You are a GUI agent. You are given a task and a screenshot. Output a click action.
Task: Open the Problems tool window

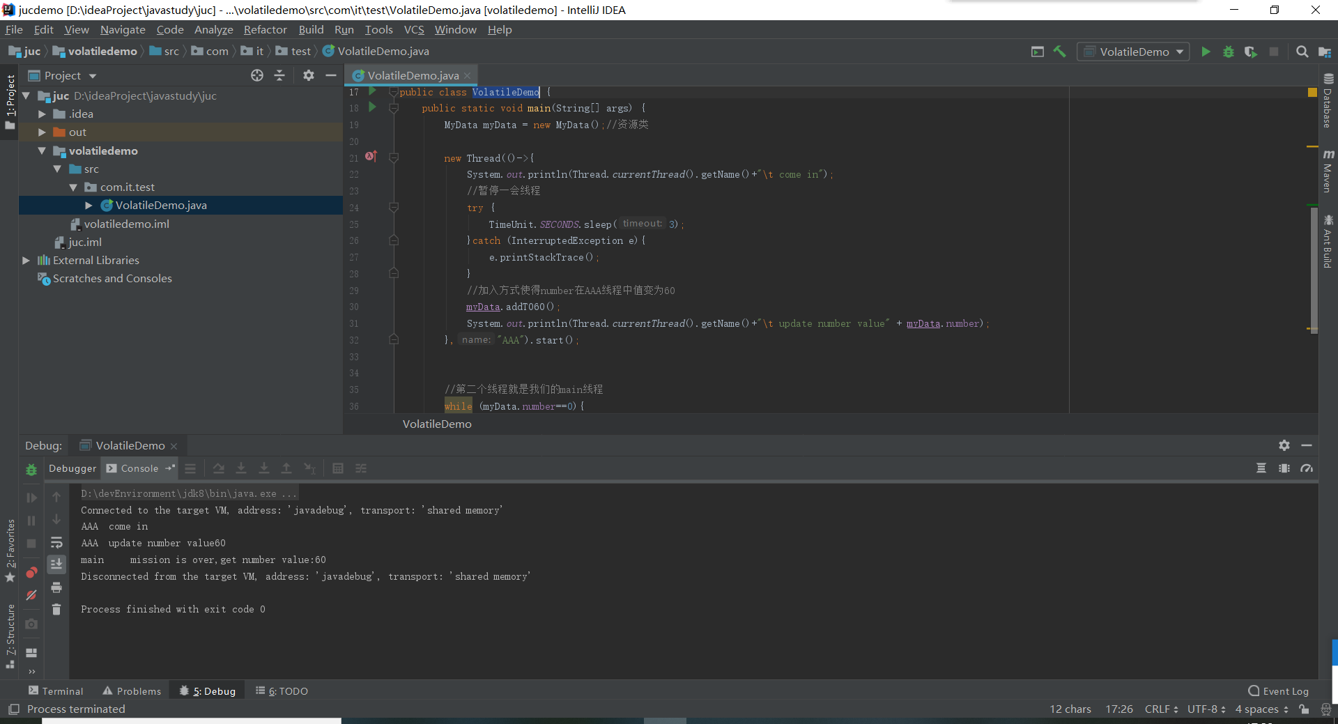132,691
